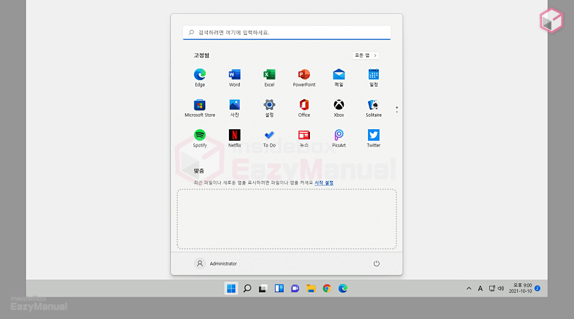Screen dimensions: 574x319
Task: Open the To Do app
Action: pos(269,138)
